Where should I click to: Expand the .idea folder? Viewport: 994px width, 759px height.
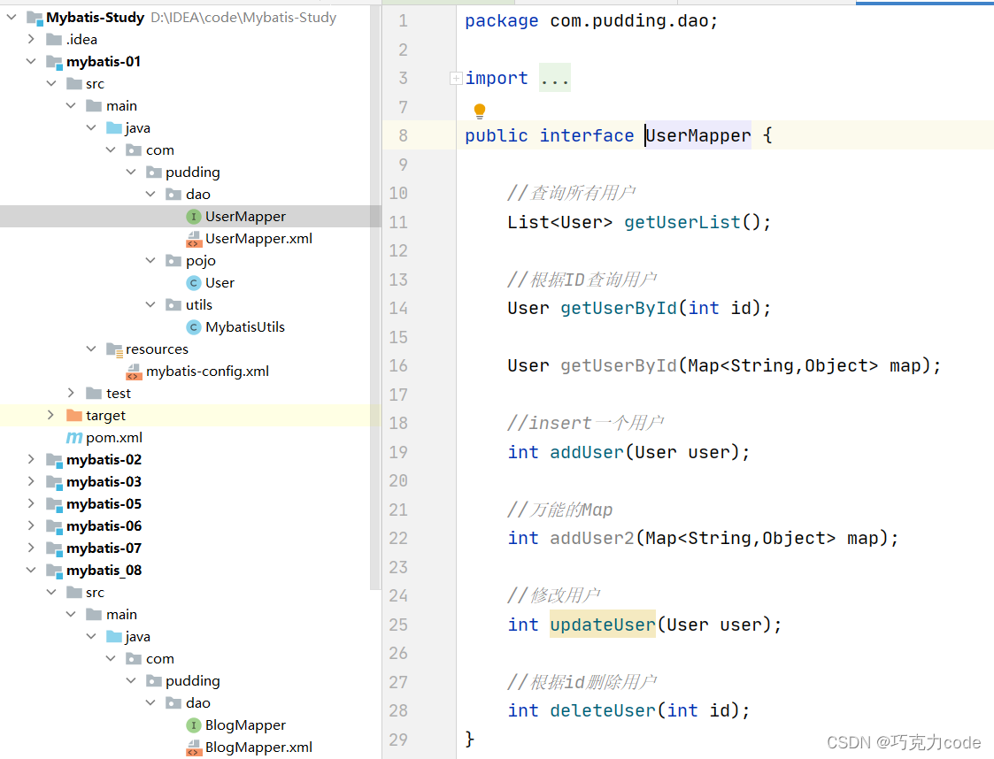point(31,39)
